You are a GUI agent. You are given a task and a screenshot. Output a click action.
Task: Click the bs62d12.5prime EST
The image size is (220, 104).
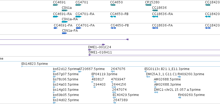coord(55,72)
